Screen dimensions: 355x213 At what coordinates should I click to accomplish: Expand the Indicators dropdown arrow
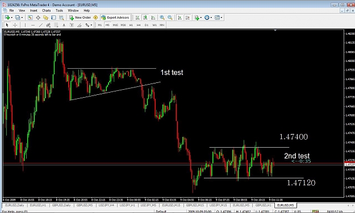(x=201, y=18)
